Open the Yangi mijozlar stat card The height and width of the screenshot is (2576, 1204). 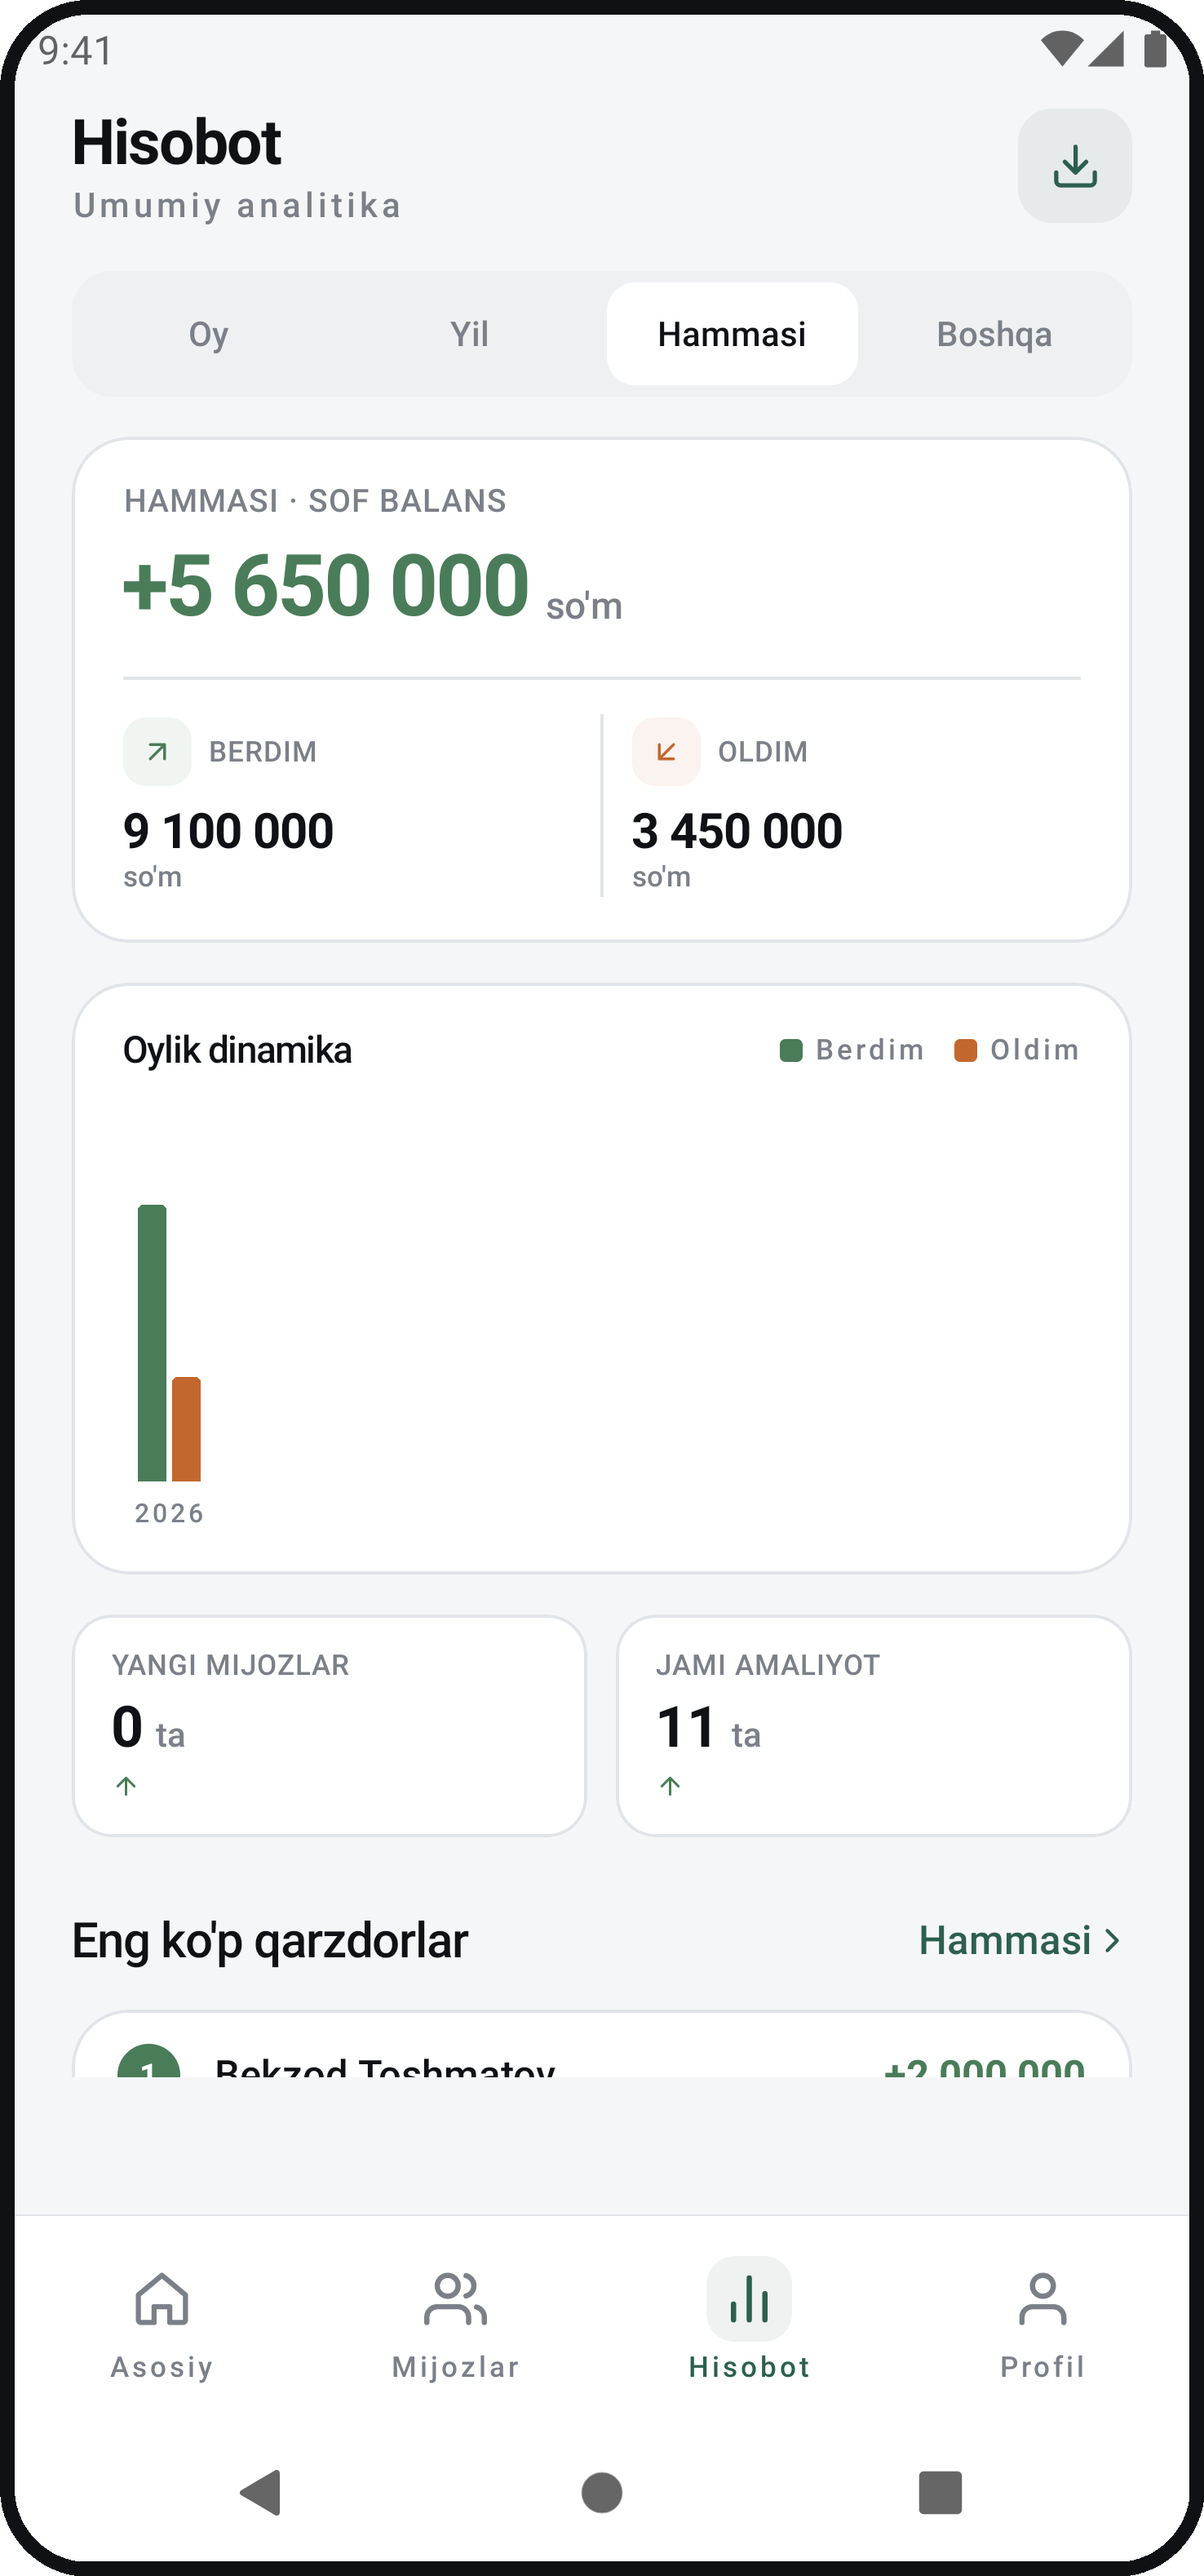pos(329,1725)
